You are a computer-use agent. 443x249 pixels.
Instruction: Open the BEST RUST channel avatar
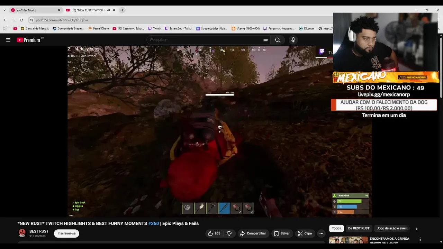[22, 233]
